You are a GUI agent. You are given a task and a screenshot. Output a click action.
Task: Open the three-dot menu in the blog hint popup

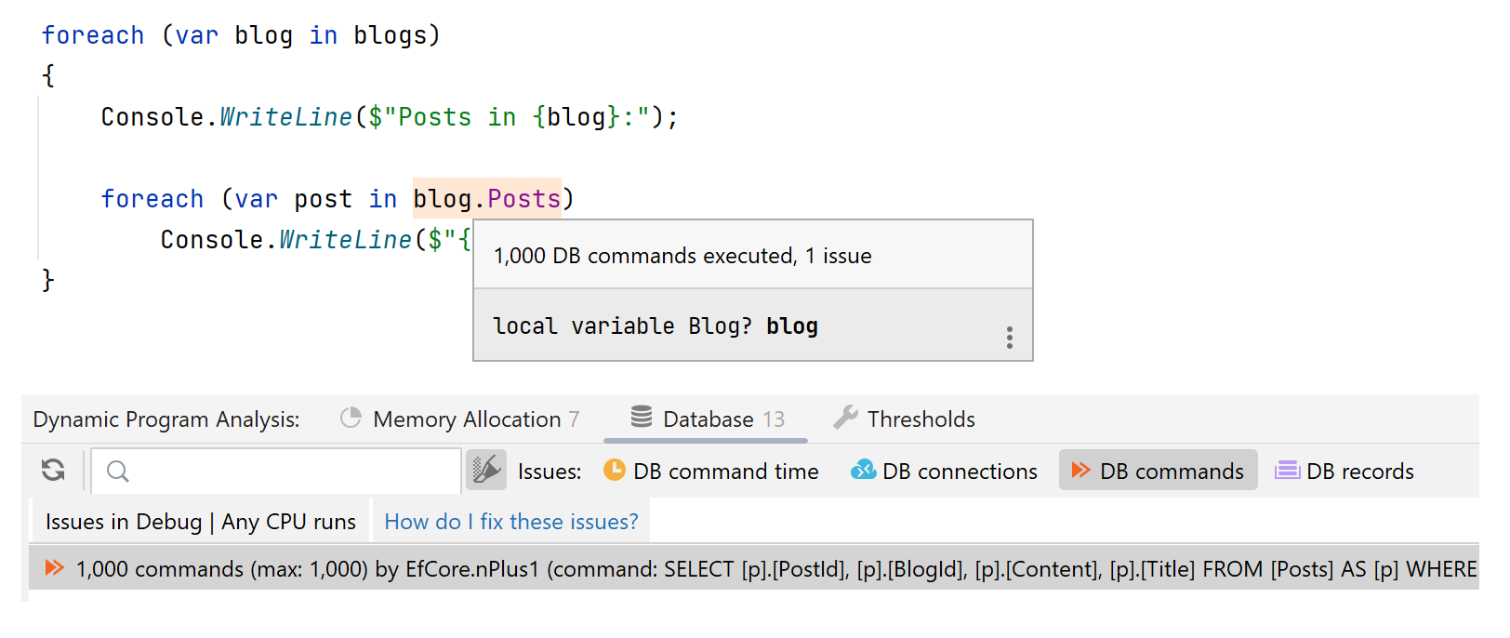pyautogui.click(x=1010, y=338)
